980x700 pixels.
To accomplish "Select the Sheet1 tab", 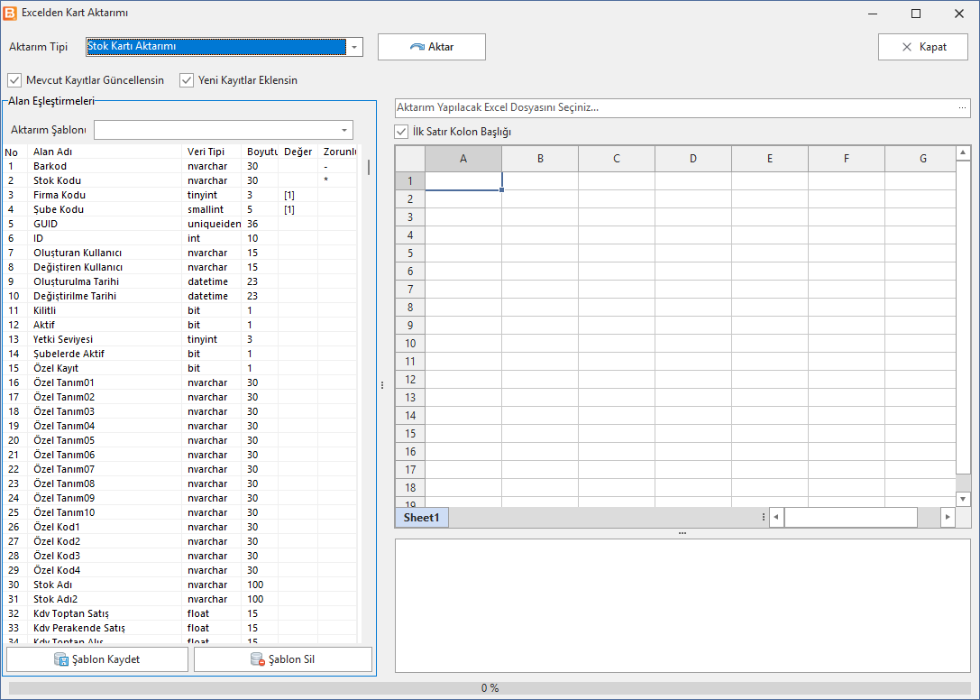I will click(x=421, y=518).
